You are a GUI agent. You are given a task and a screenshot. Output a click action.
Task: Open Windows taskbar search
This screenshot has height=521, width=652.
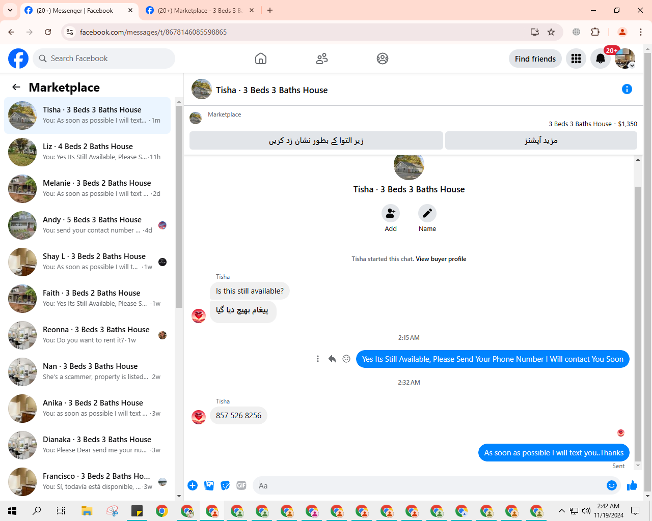pyautogui.click(x=37, y=511)
